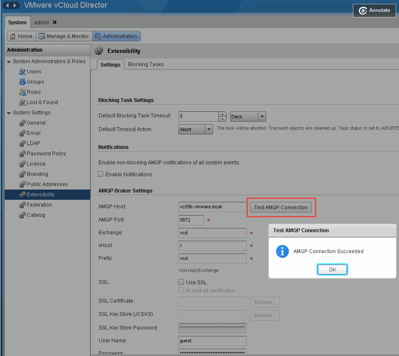Click the Users icon in sidebar
The width and height of the screenshot is (399, 356).
tap(23, 72)
